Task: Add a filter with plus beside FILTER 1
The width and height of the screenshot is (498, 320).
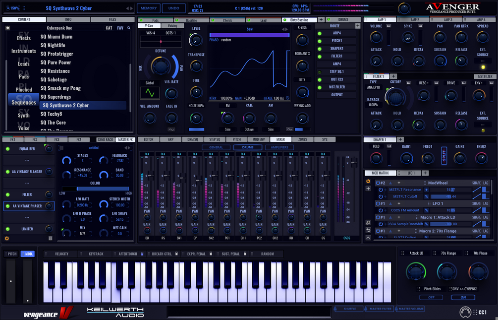Action: [393, 76]
